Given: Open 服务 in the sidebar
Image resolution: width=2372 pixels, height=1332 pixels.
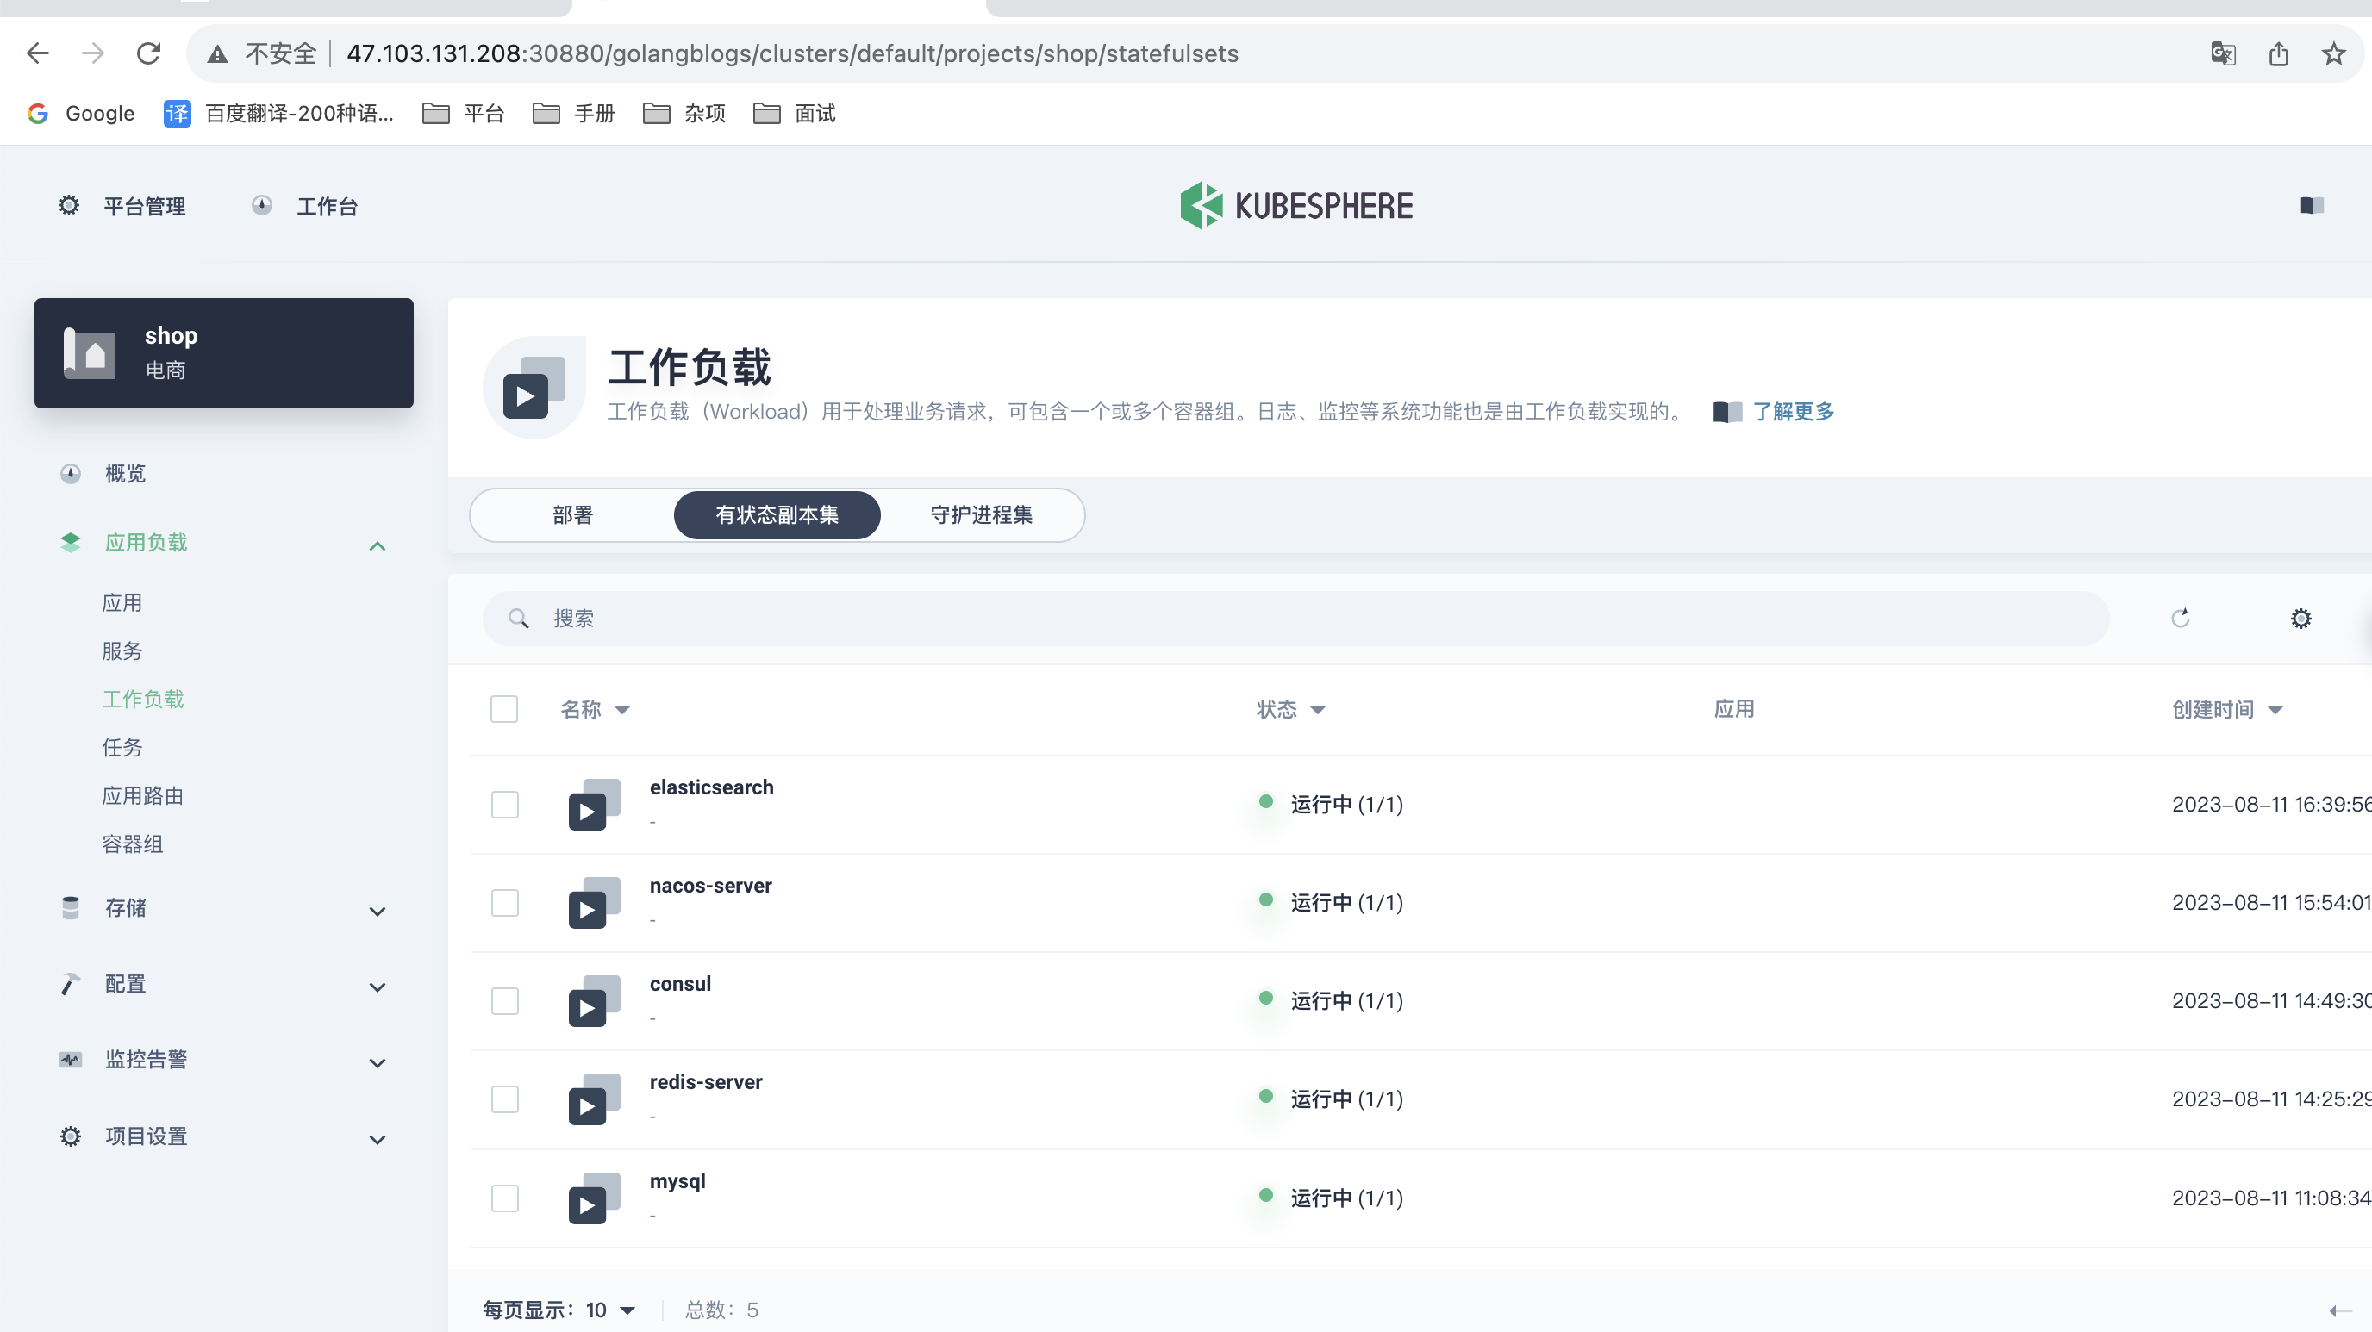Looking at the screenshot, I should pos(122,650).
